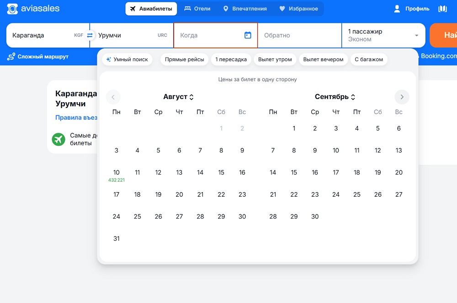Viewport: 457px width, 303px height.
Task: Toggle С багажом filter chip
Action: [x=369, y=59]
